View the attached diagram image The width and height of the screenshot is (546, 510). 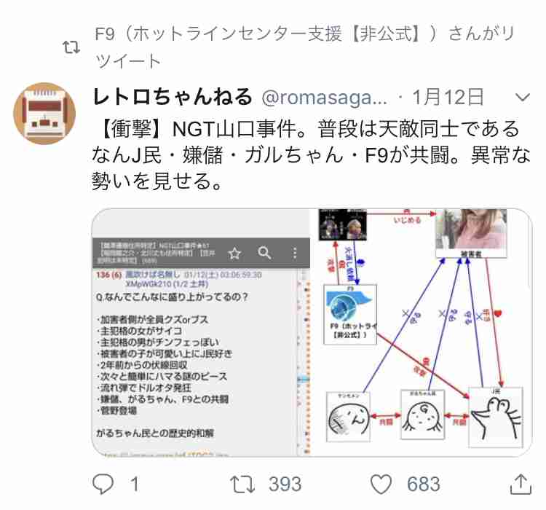(x=312, y=332)
